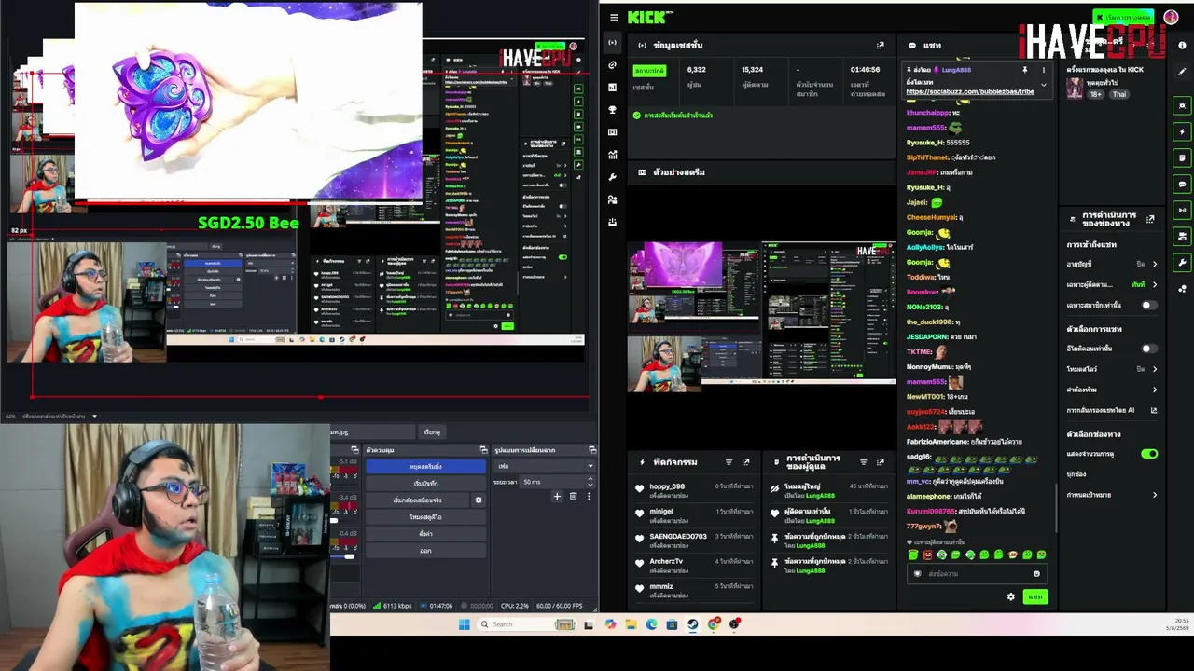Screen dimensions: 1194x671
Task: Open transition three-dot options in OBS
Action: 589,497
